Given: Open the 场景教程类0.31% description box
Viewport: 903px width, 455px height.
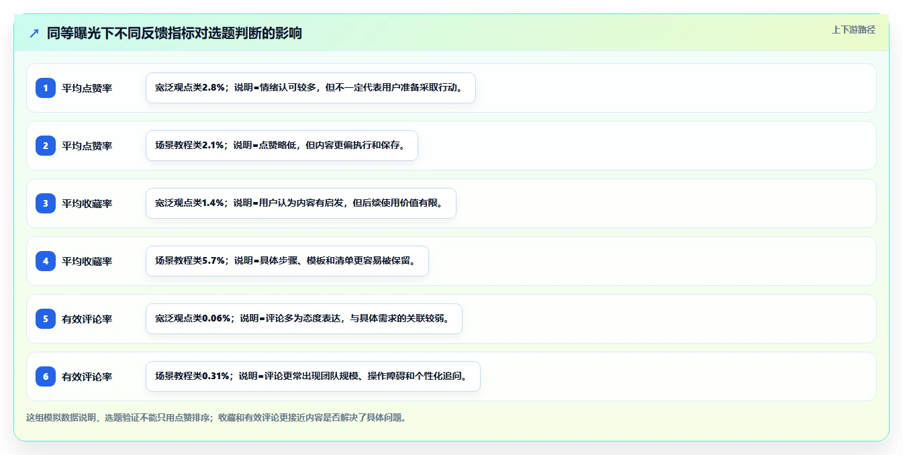Looking at the screenshot, I should (x=313, y=376).
